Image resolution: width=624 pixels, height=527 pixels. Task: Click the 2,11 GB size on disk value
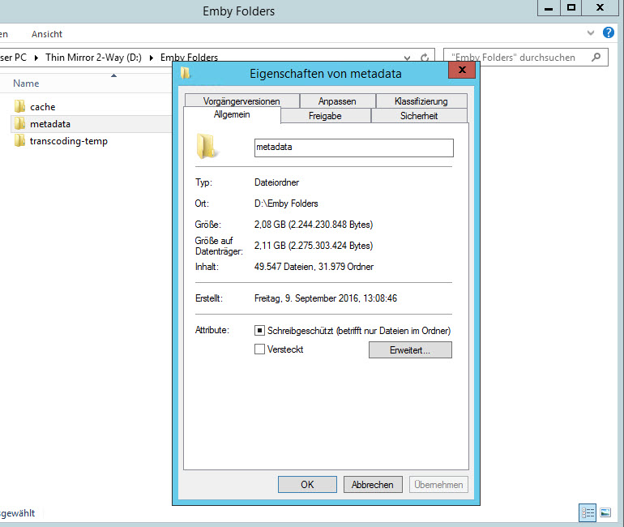(x=314, y=246)
